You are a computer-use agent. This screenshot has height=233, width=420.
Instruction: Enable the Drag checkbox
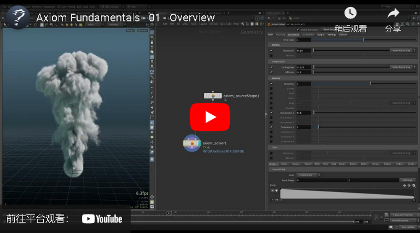[x=271, y=103]
